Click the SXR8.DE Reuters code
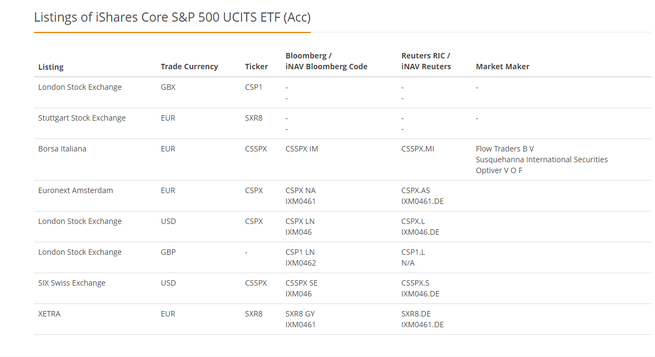Image resolution: width=655 pixels, height=357 pixels. coord(416,314)
